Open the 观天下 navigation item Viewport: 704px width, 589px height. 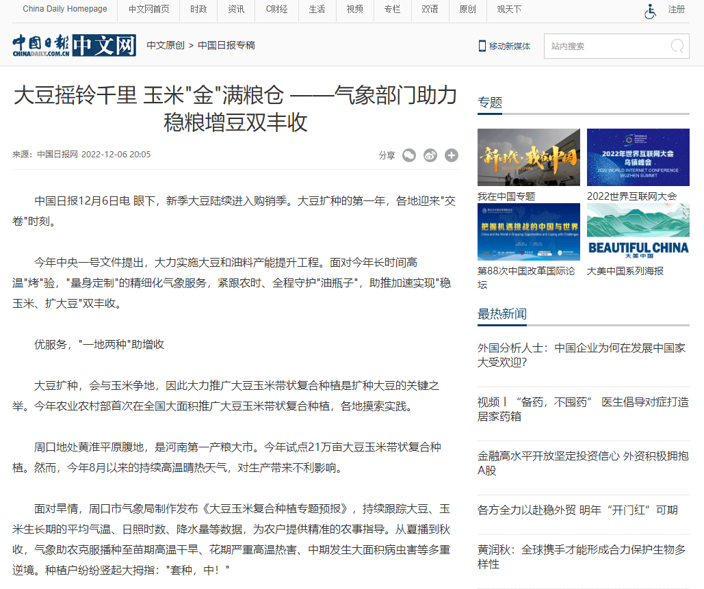coord(509,10)
